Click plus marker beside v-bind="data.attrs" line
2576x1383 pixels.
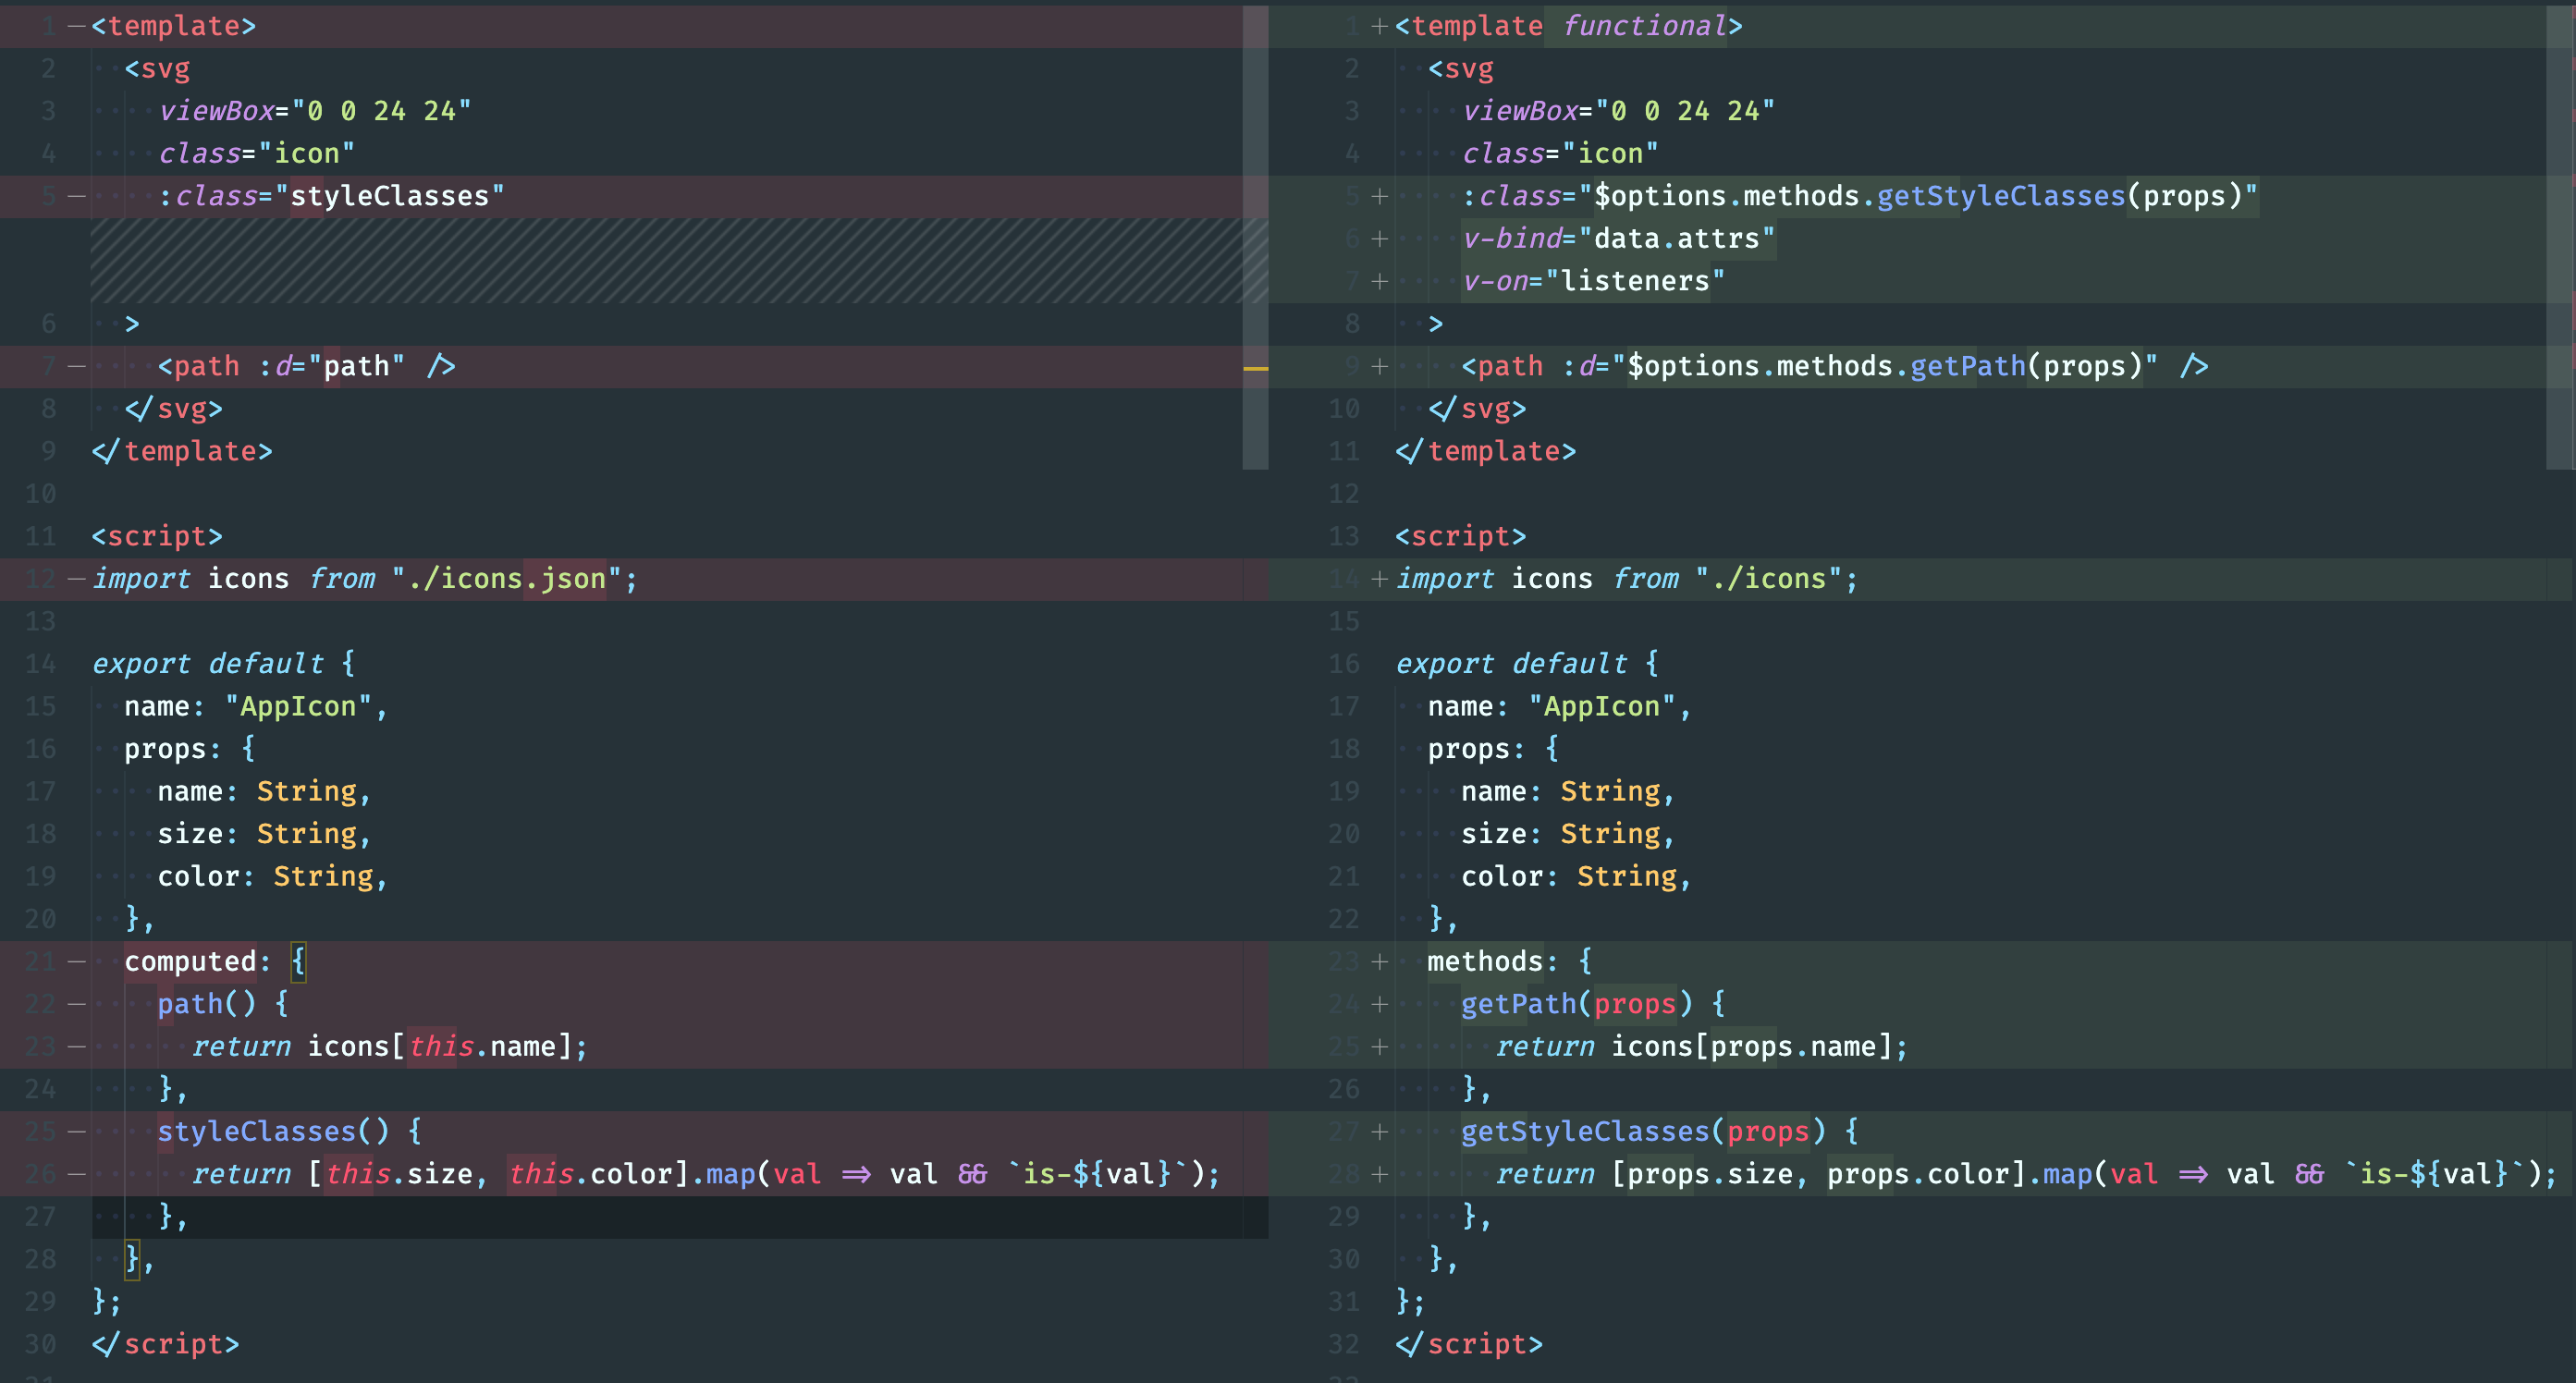point(1380,239)
